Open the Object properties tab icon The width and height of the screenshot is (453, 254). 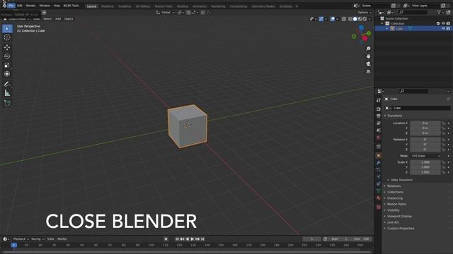[x=379, y=155]
